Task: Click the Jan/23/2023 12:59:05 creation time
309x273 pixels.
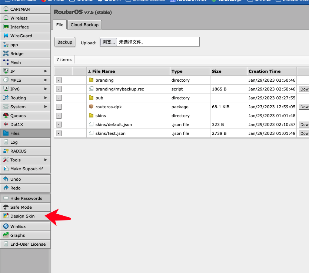Action: click(x=272, y=107)
